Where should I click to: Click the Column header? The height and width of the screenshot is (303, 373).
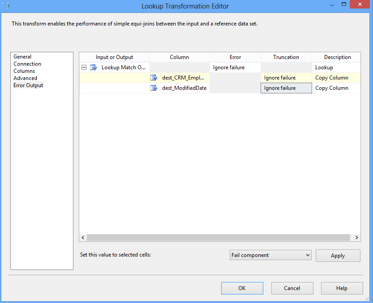pyautogui.click(x=180, y=57)
